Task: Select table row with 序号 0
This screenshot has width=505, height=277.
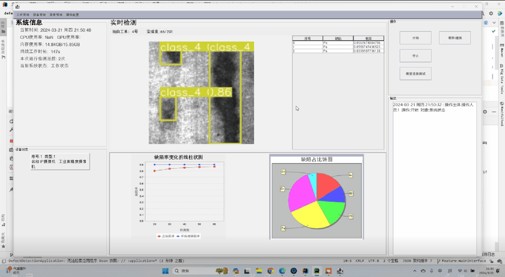Action: click(338, 43)
